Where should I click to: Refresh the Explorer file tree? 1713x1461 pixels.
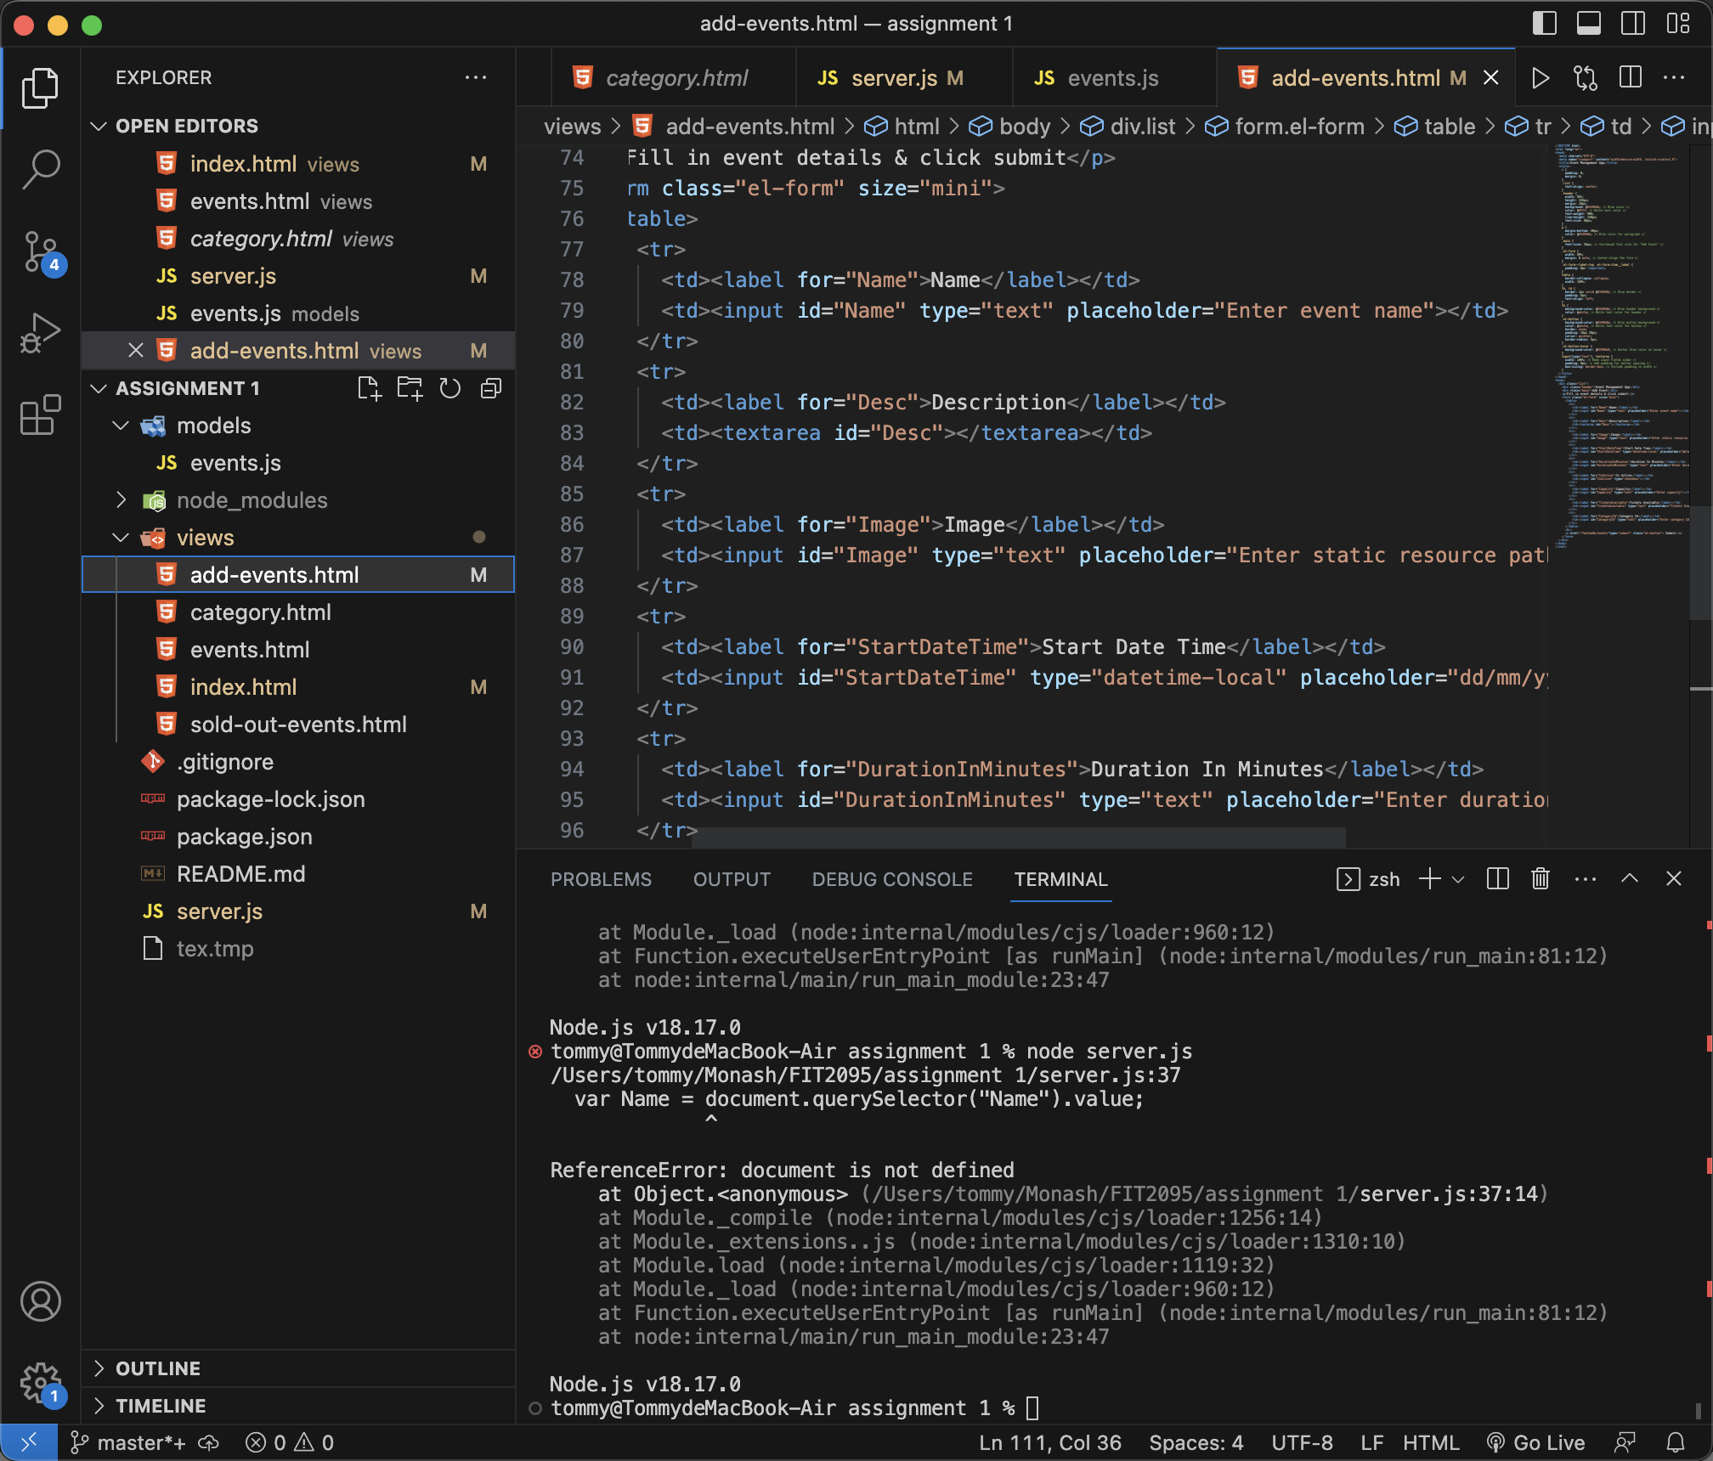(450, 389)
